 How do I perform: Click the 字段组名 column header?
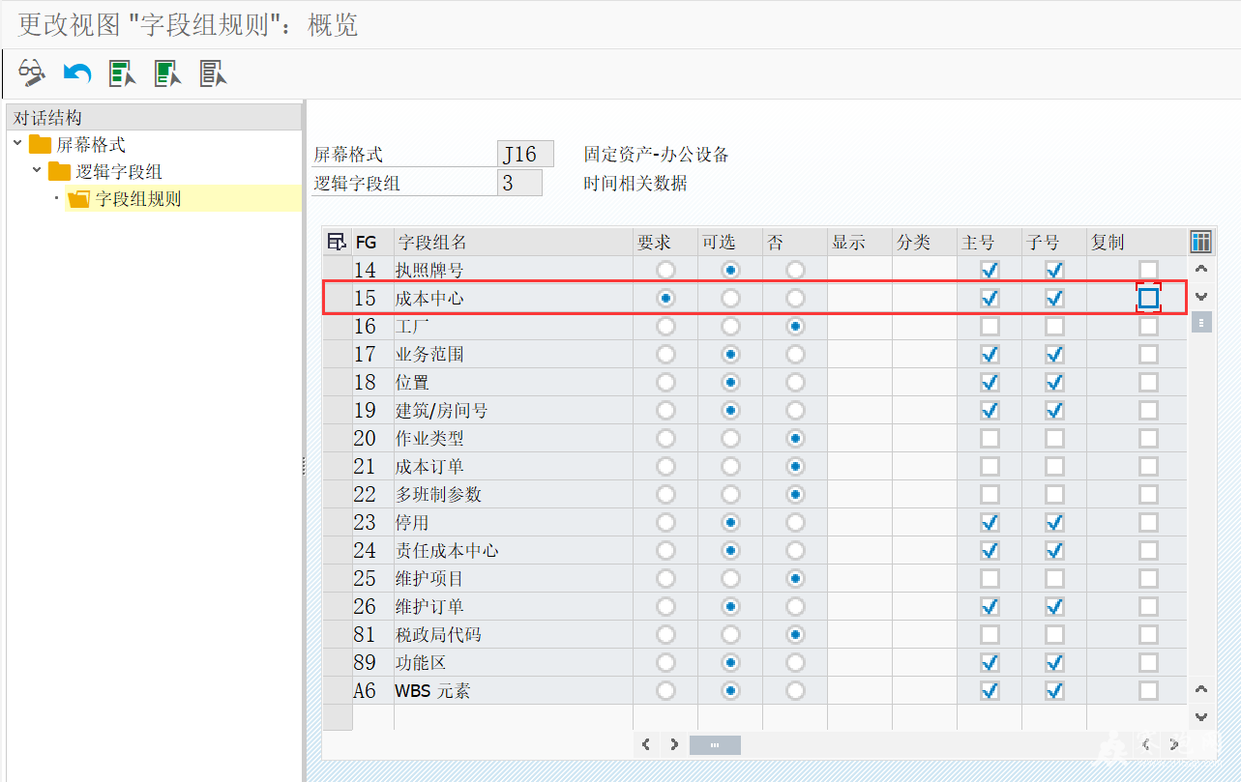513,242
